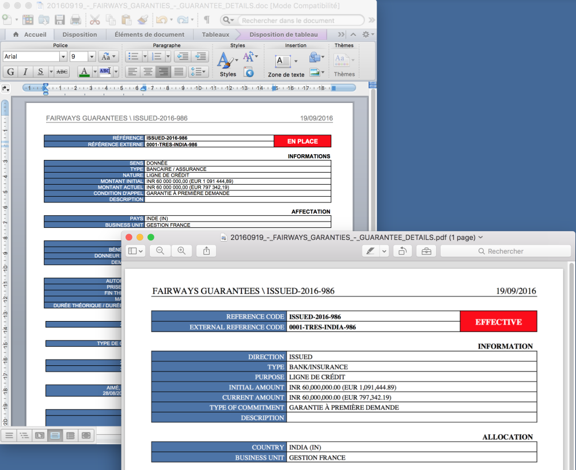576x470 pixels.
Task: Open the sidebar view dropdown in Preview
Action: coord(135,251)
